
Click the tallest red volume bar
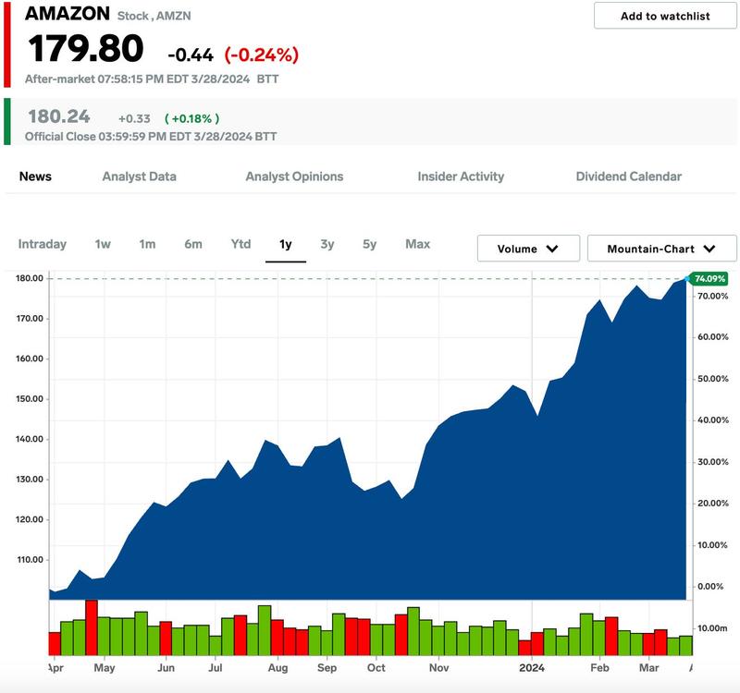(x=91, y=627)
